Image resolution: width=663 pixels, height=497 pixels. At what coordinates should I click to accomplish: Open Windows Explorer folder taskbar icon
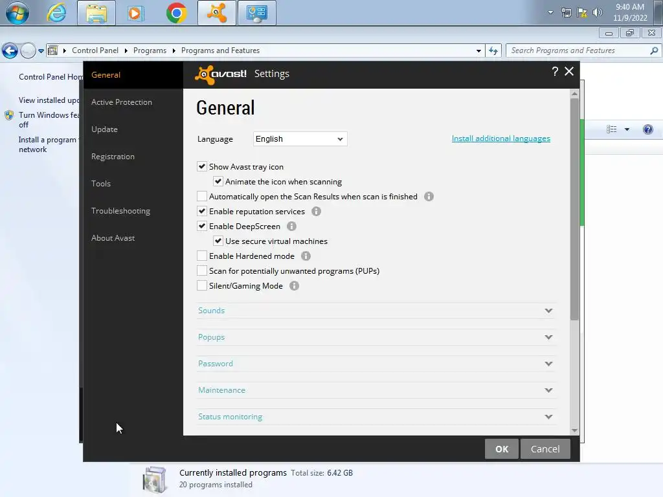[96, 13]
